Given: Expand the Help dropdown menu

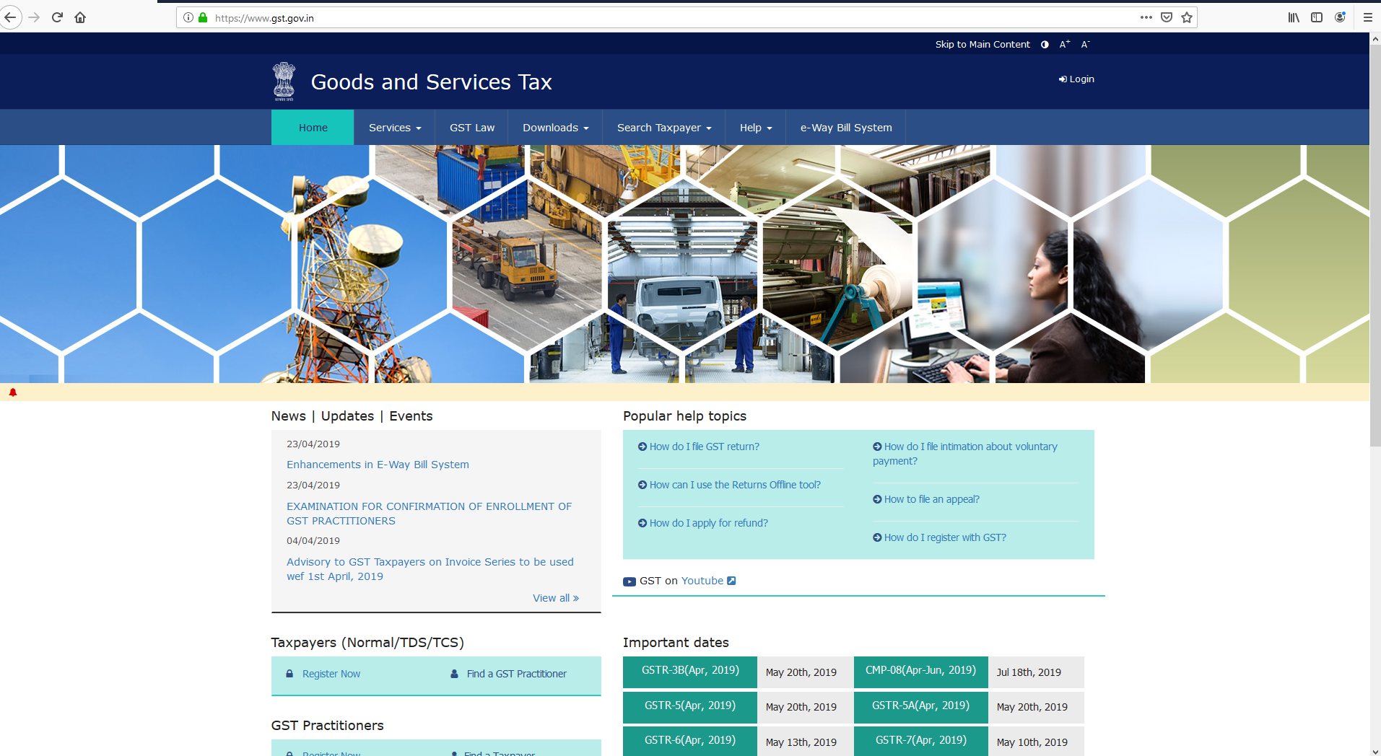Looking at the screenshot, I should click(x=756, y=128).
